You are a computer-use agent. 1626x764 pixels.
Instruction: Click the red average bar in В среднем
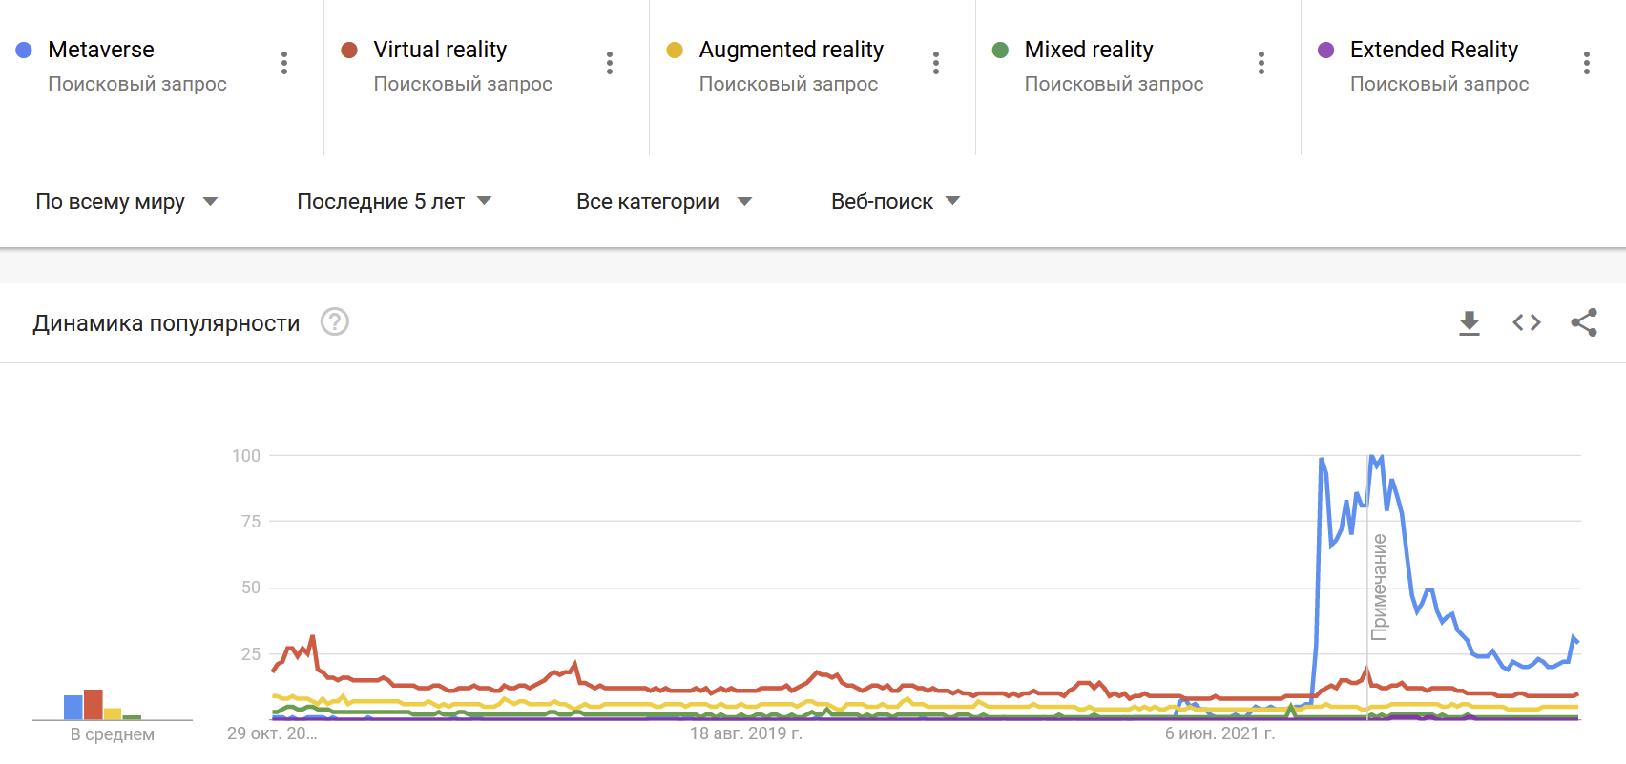(94, 704)
